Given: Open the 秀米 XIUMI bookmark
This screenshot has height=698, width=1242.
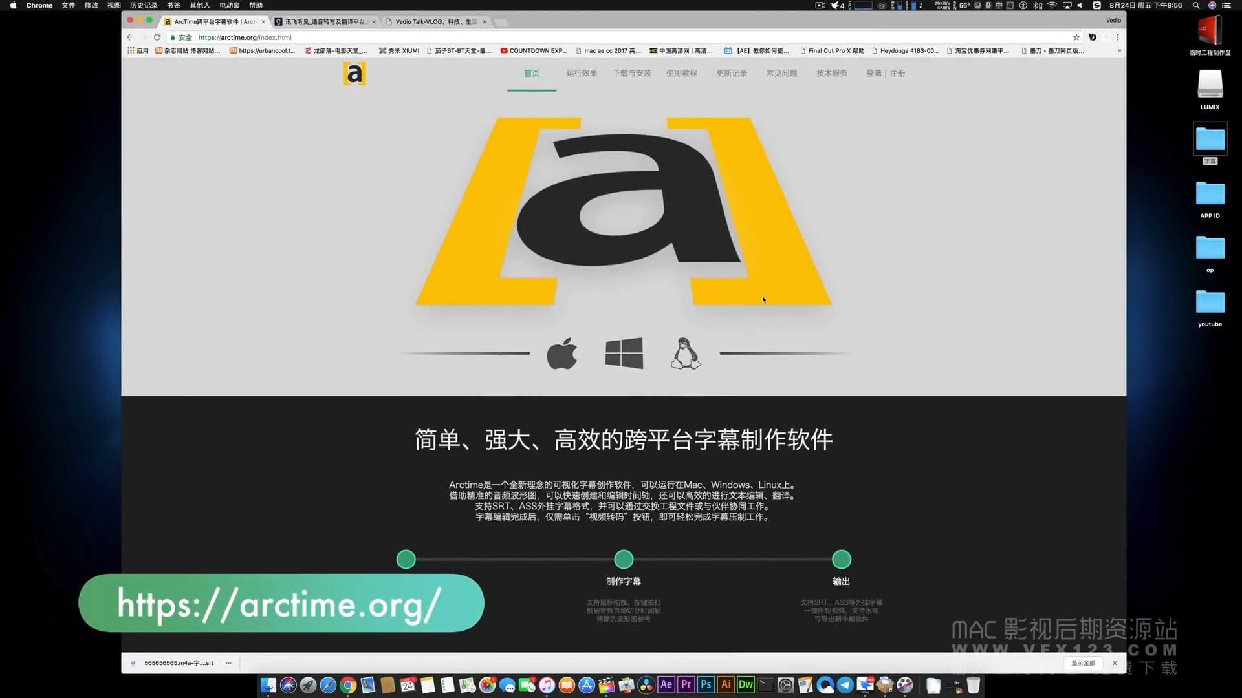Looking at the screenshot, I should pos(399,50).
